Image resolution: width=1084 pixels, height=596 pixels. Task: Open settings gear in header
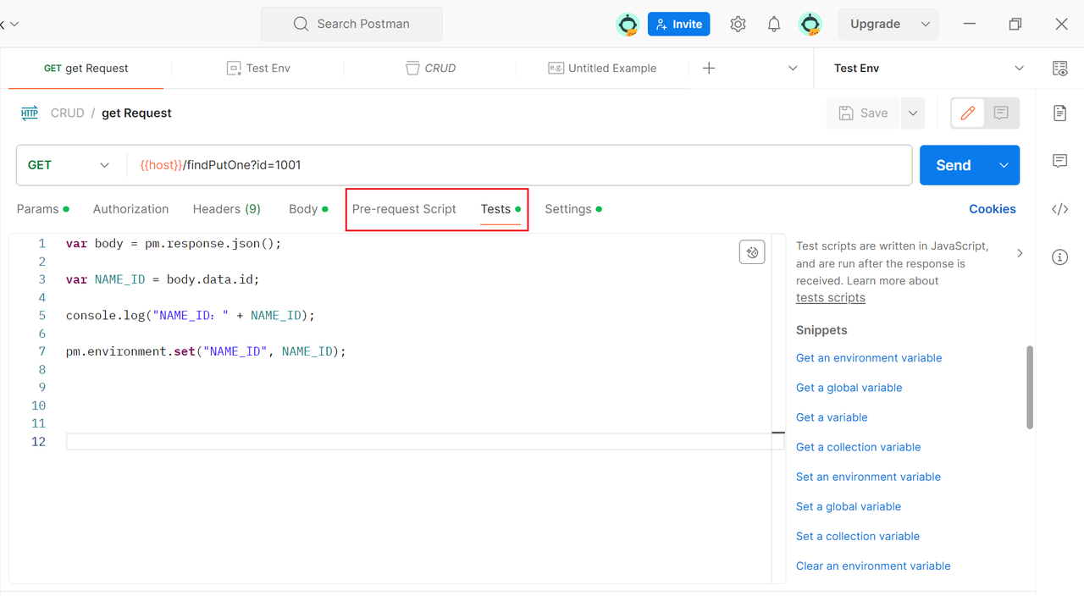(x=738, y=24)
